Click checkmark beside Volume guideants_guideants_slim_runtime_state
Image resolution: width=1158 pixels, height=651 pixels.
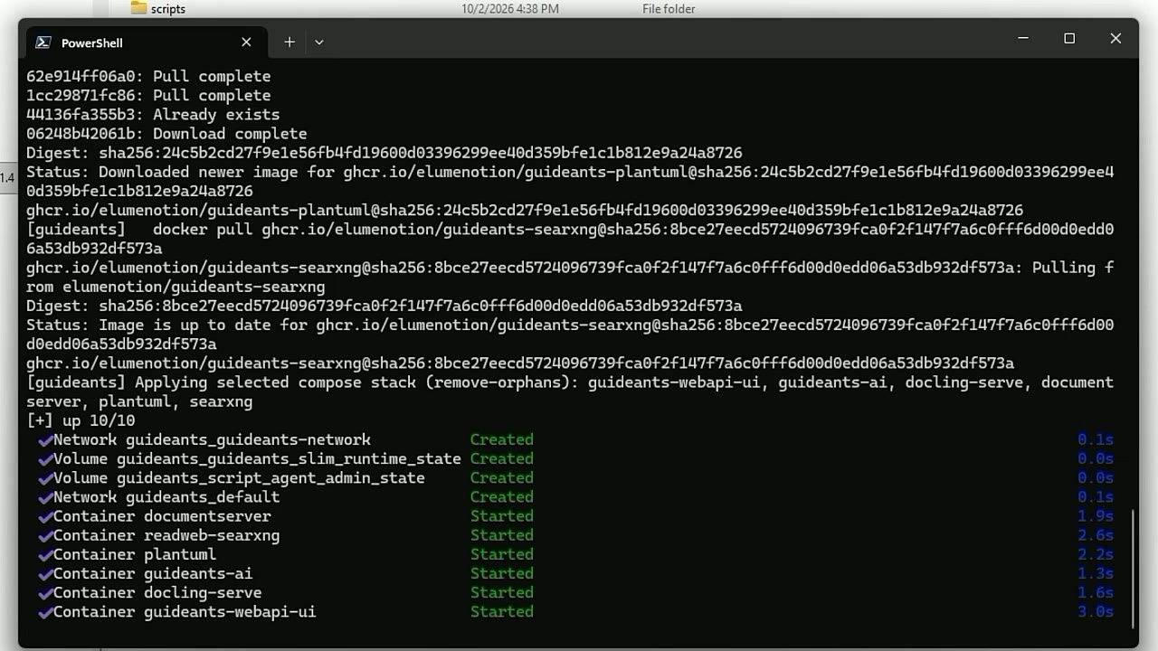45,459
